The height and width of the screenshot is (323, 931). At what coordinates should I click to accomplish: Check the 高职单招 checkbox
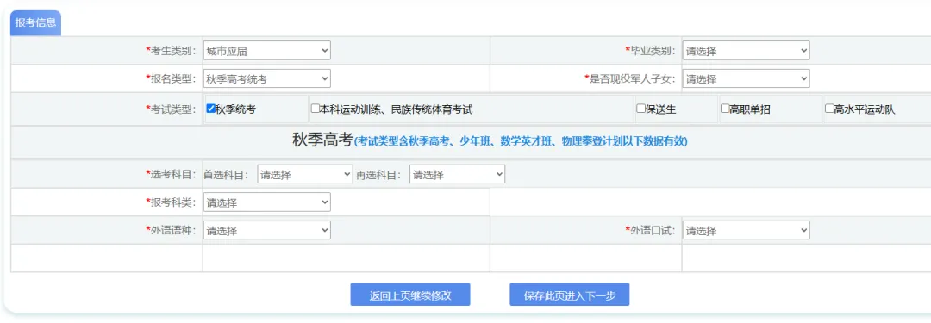point(725,109)
